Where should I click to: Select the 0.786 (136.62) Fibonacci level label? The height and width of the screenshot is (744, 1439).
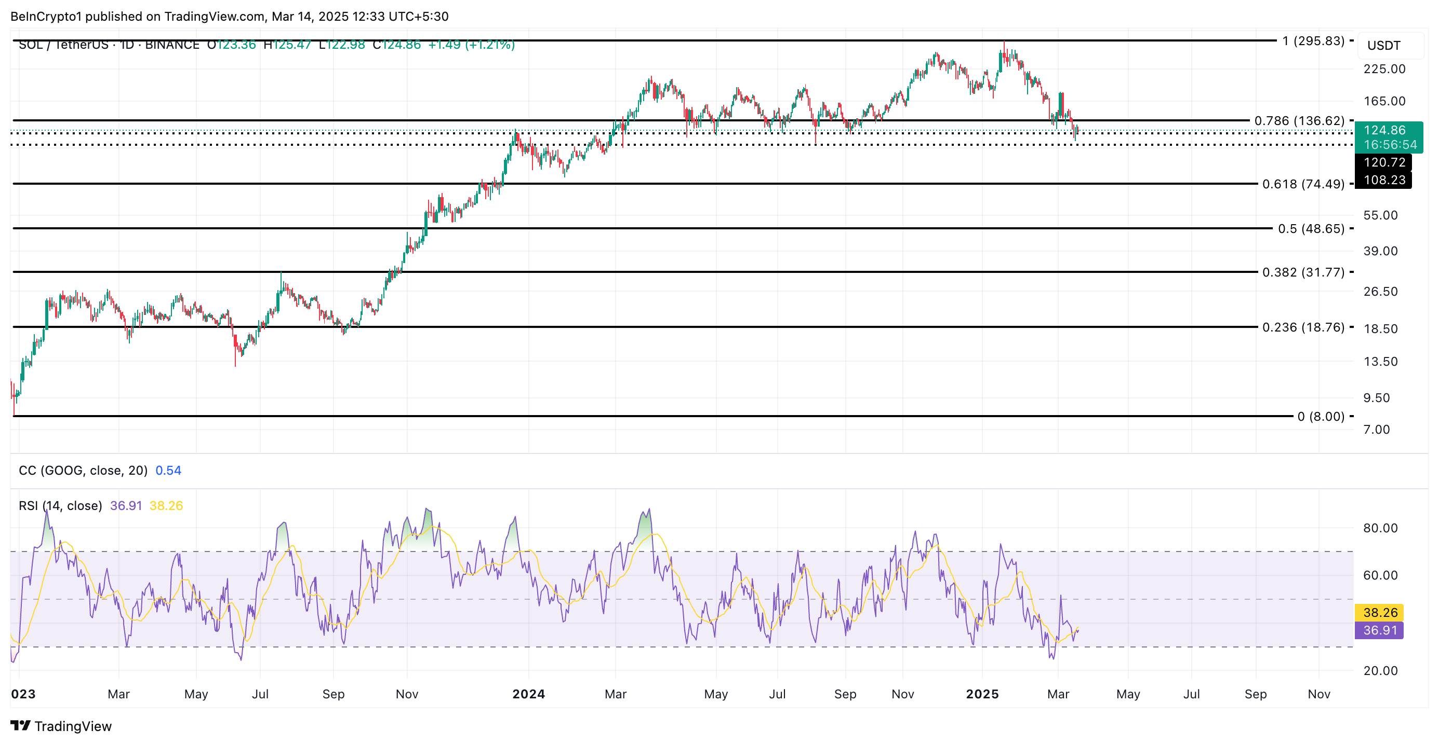(1299, 120)
